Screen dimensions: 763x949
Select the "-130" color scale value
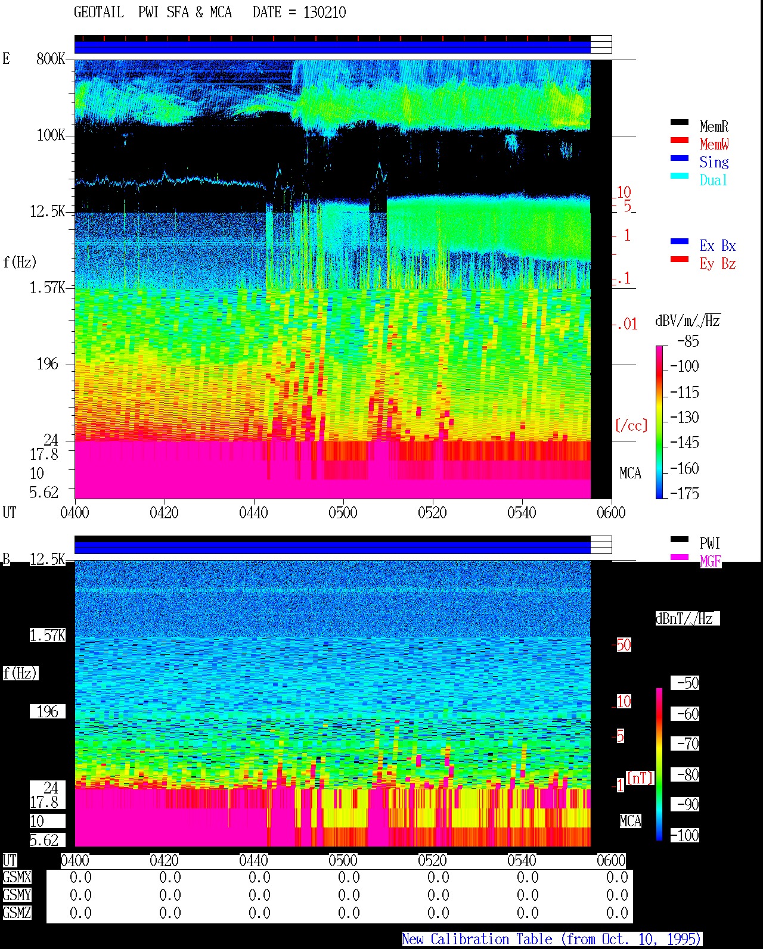684,417
